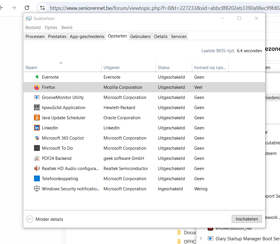The width and height of the screenshot is (280, 244).
Task: Select the Firefox icon in startup list
Action: tap(37, 87)
